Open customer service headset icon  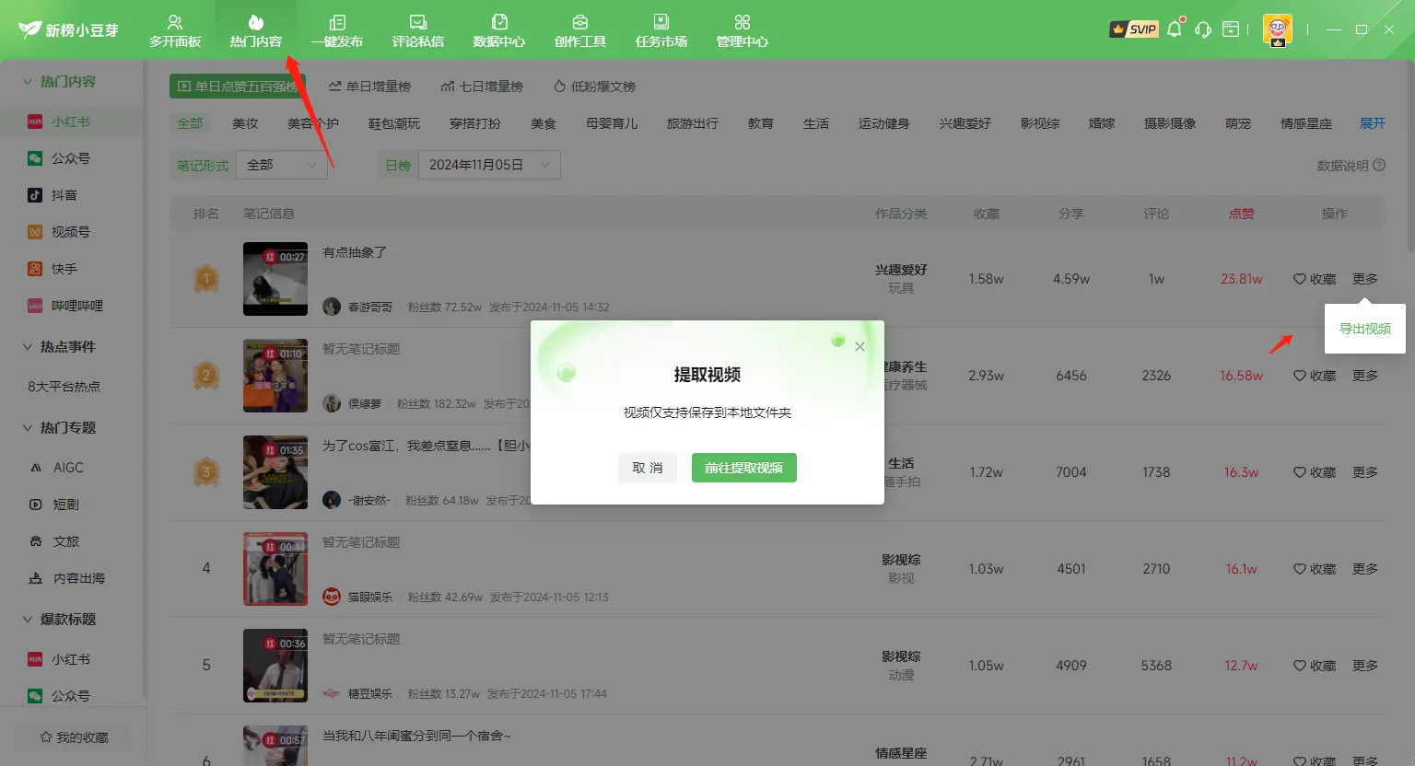(1203, 29)
